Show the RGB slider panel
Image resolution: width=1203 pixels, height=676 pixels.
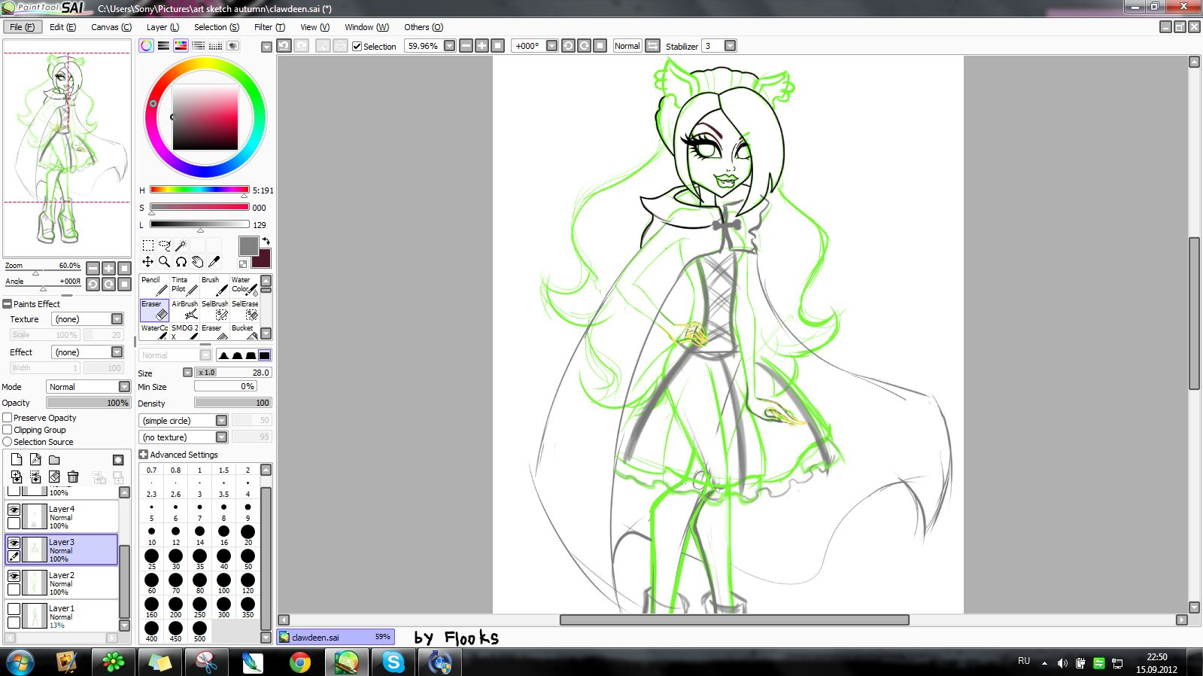163,46
